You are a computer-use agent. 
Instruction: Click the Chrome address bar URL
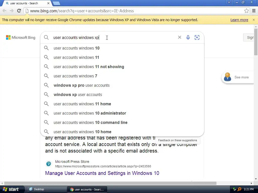pyautogui.click(x=82, y=11)
